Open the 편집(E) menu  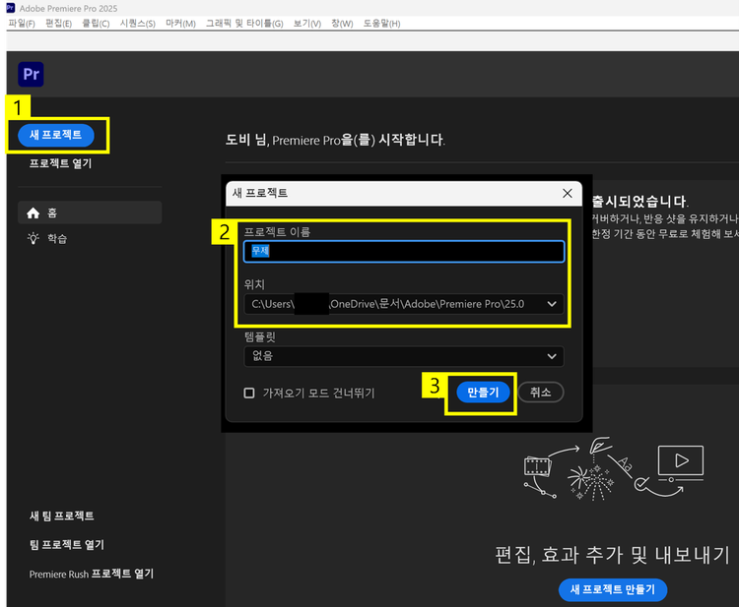58,24
